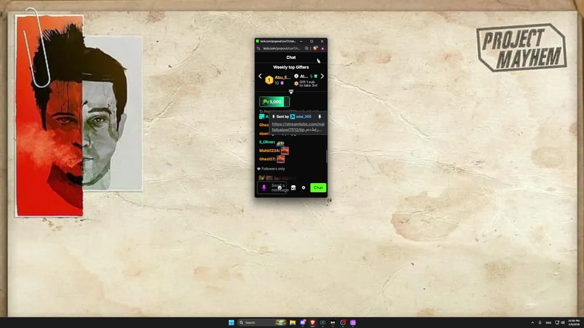Open odai_305 sender profile
The width and height of the screenshot is (584, 328).
click(303, 117)
